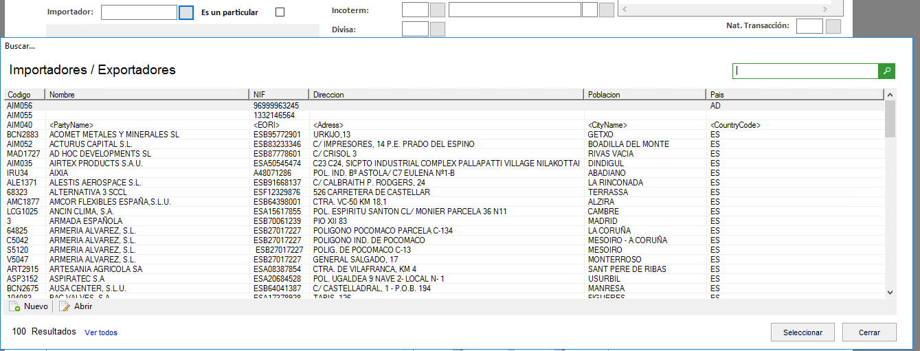
Task: Sort results by the Pais column header
Action: click(794, 95)
